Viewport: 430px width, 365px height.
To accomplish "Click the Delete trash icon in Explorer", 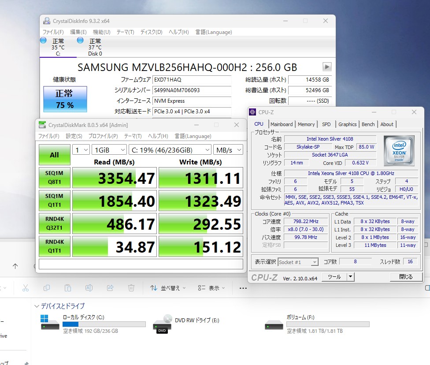I will [131, 288].
